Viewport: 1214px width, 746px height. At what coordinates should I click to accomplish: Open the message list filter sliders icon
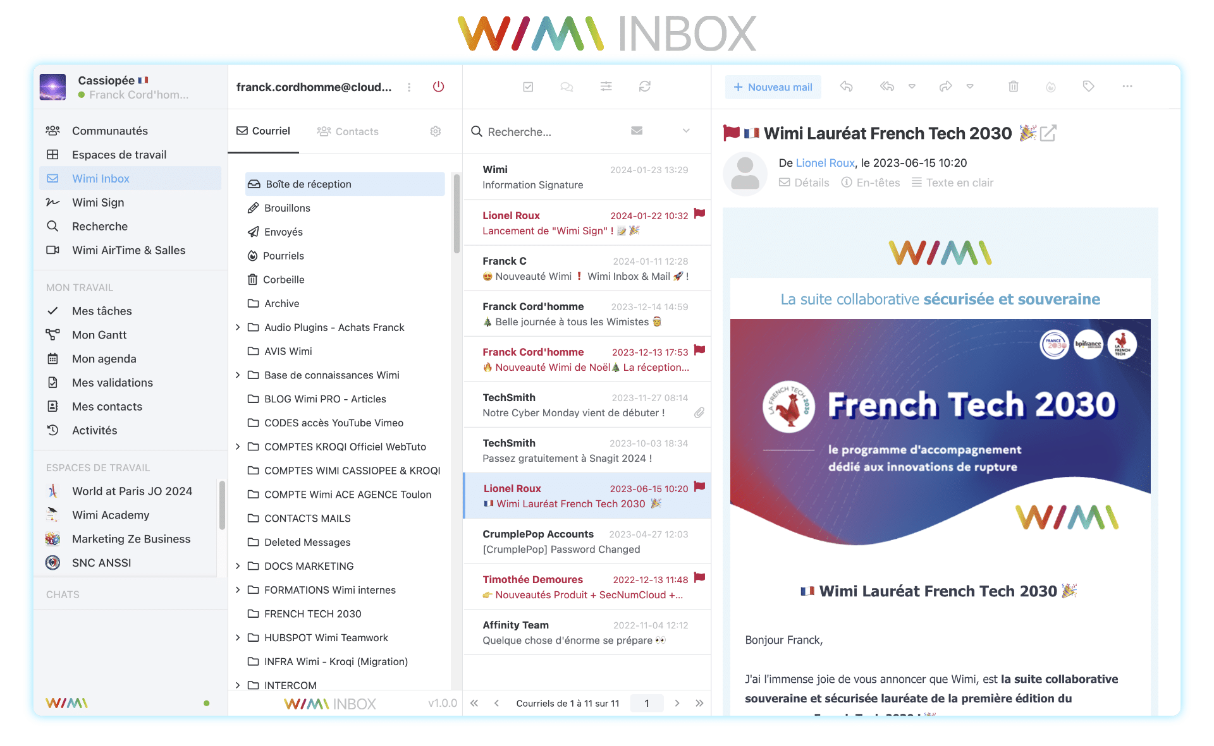coord(606,87)
